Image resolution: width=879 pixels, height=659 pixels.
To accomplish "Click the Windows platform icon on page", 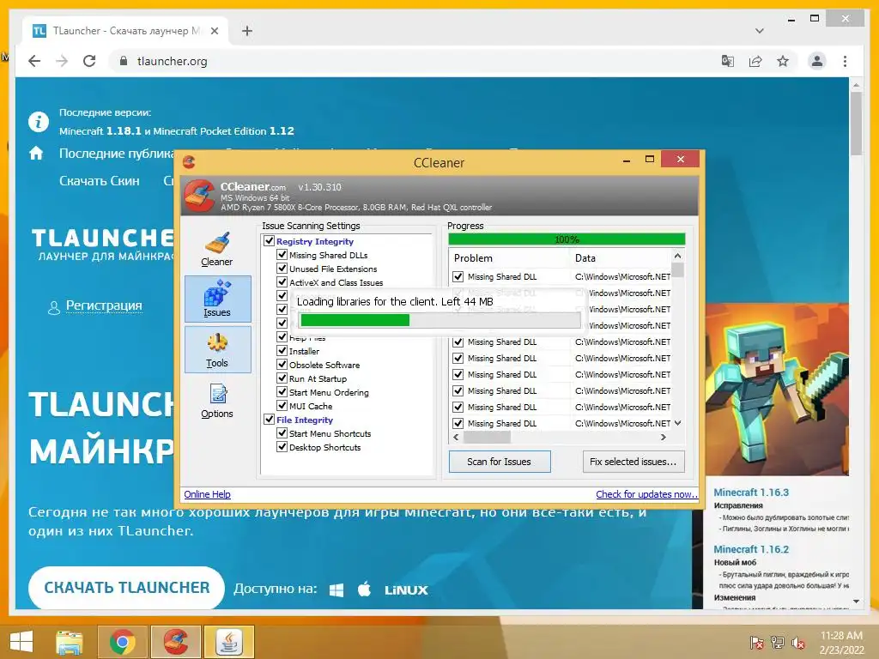I will coord(336,590).
